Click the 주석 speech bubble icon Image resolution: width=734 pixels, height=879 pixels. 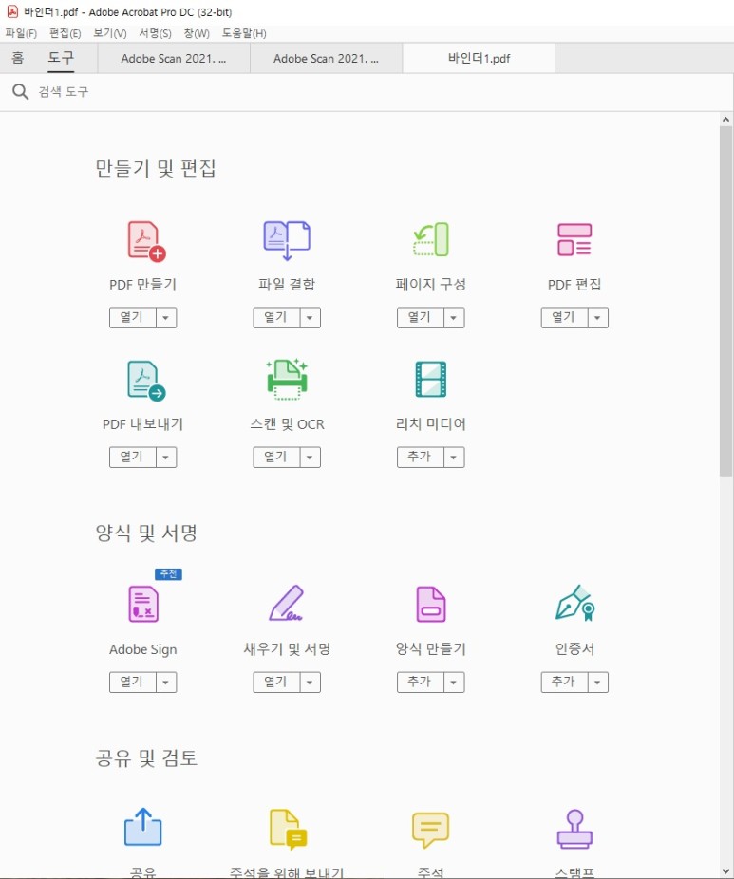point(431,830)
